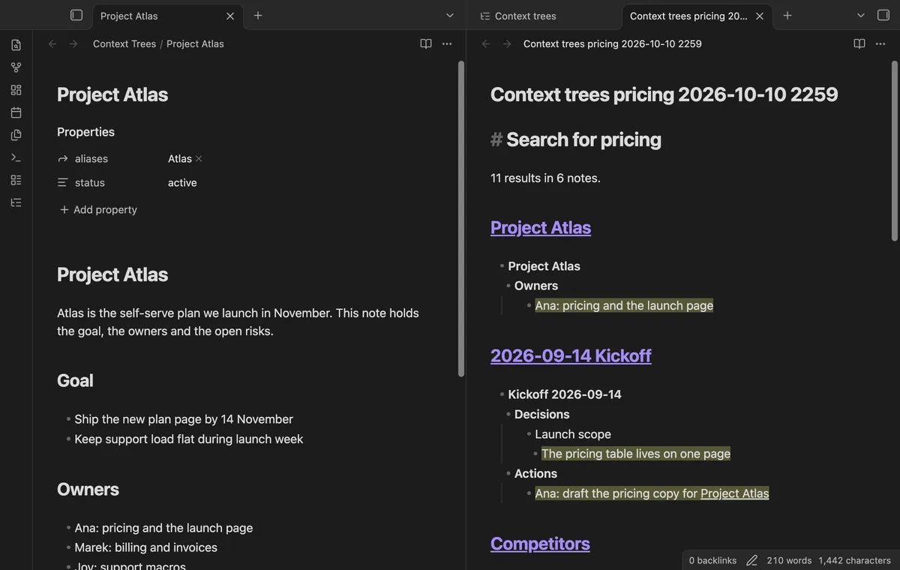Click the right pane vertical scrollbar
The height and width of the screenshot is (570, 900).
coord(895,150)
